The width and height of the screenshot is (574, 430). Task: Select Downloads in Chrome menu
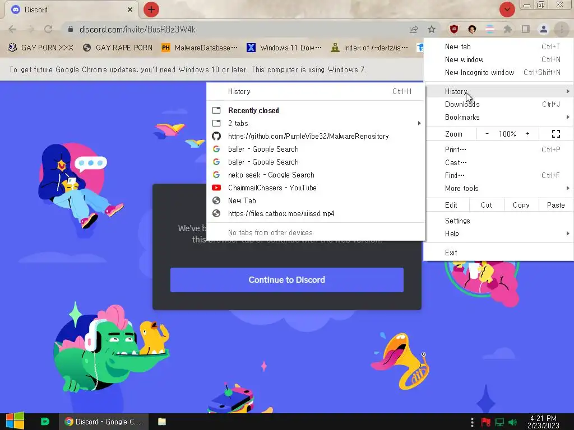pos(498,104)
